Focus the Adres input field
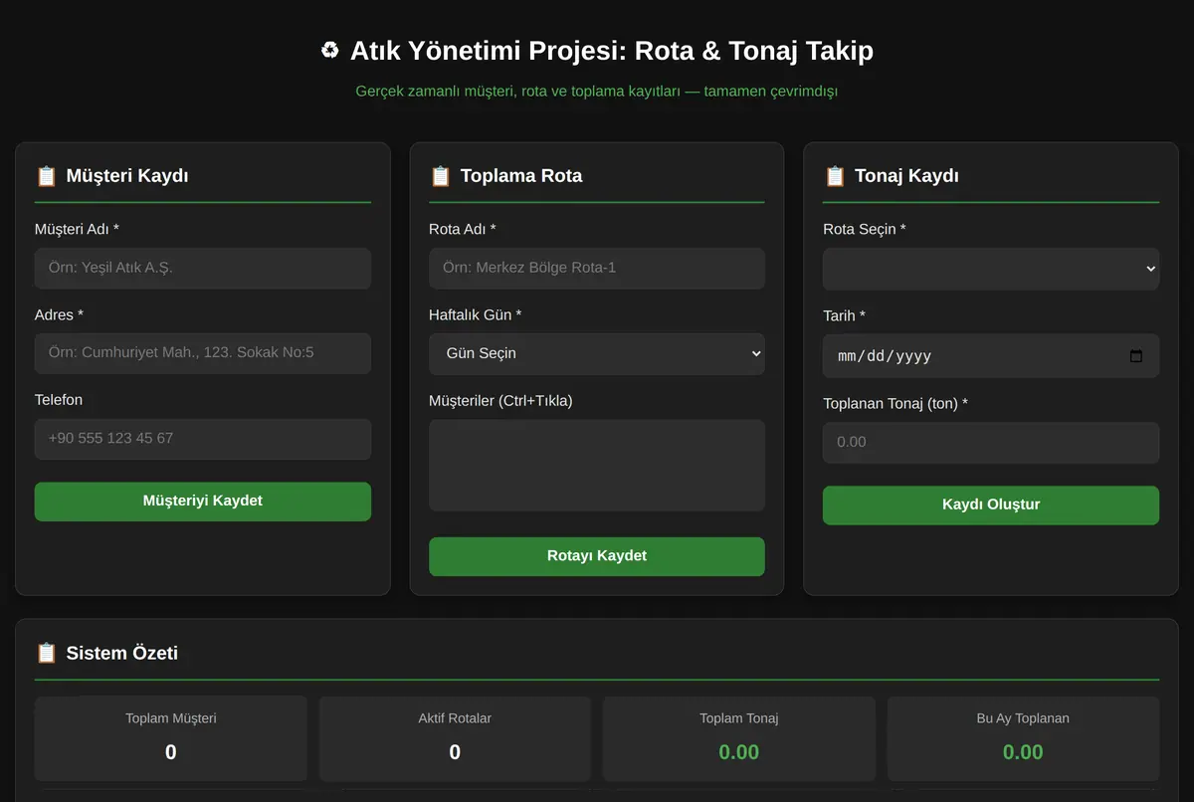Screen dimensions: 1194x802 pos(203,353)
